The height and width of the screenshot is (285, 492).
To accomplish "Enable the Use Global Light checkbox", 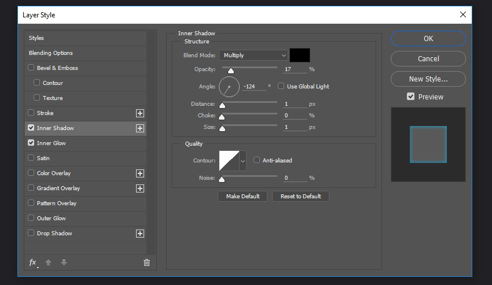I will coord(281,86).
